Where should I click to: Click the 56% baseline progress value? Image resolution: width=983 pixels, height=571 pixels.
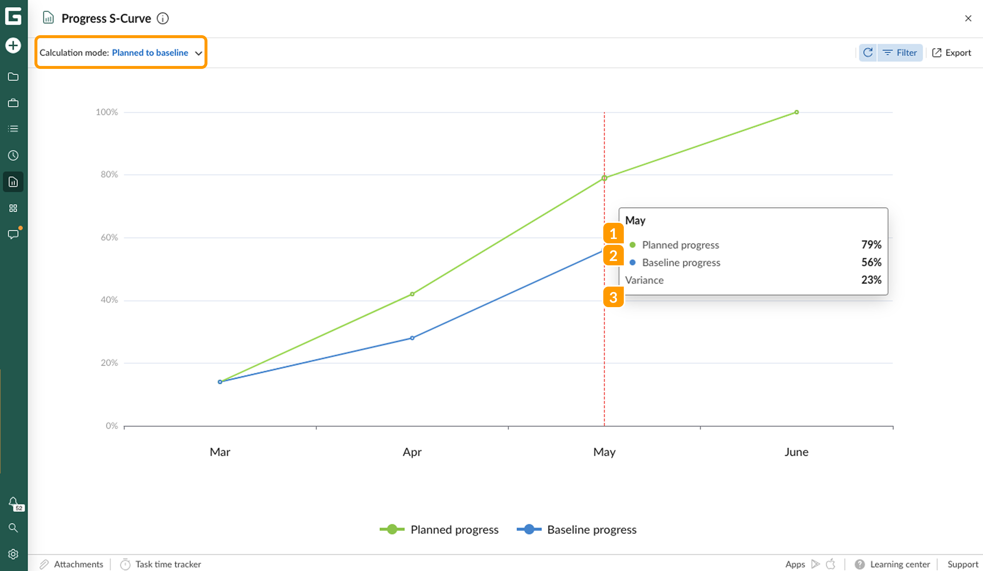(x=872, y=262)
